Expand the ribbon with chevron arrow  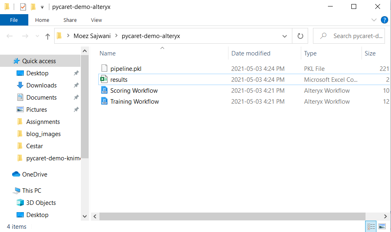pos(374,20)
